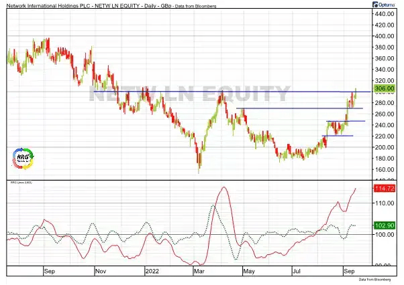
Task: Click the 'May' date axis label
Action: 249,272
